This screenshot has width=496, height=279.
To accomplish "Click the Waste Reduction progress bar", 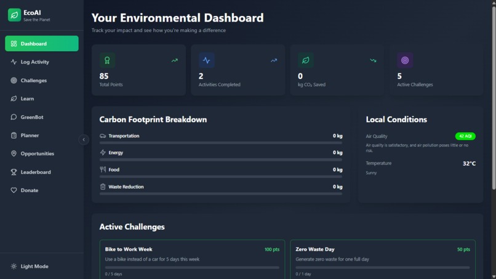I will click(221, 194).
